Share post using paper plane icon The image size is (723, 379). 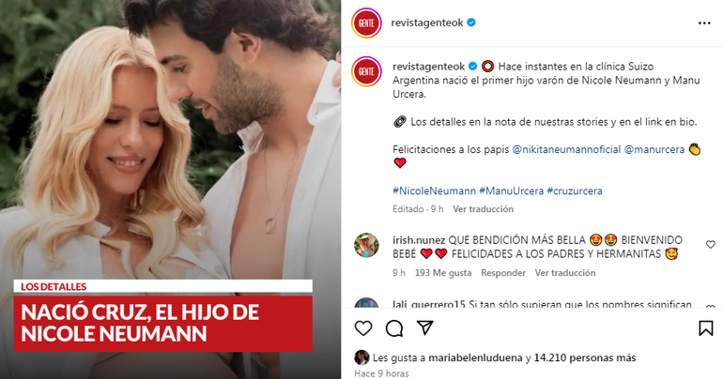point(424,327)
